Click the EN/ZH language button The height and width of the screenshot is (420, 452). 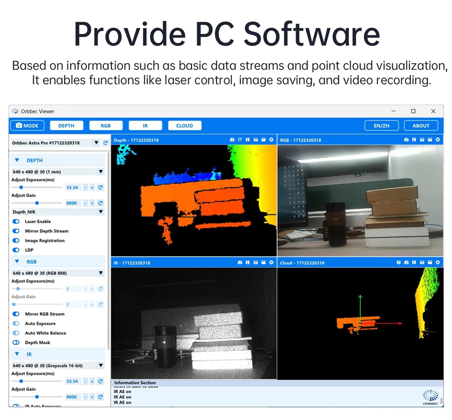(x=382, y=126)
